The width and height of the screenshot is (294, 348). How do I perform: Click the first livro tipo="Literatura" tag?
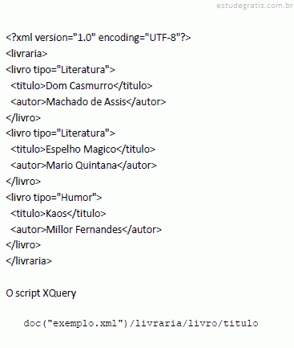(x=60, y=70)
